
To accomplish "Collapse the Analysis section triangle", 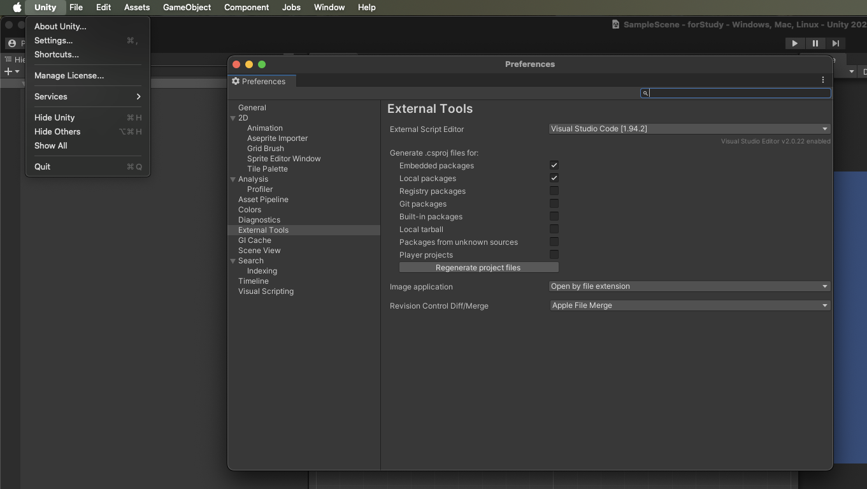I will click(233, 179).
